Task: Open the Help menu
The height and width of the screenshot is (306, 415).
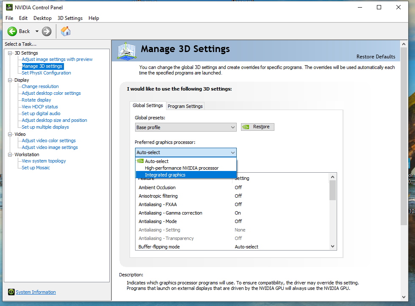Action: [x=94, y=18]
